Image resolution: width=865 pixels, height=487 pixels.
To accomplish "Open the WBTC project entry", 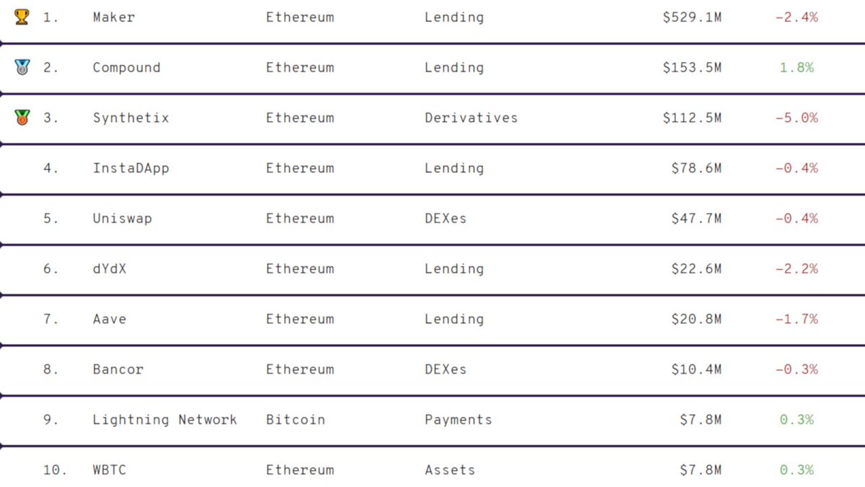I will 110,470.
